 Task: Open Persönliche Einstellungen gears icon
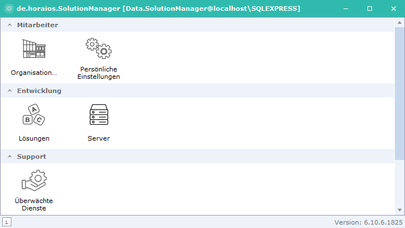tap(98, 48)
